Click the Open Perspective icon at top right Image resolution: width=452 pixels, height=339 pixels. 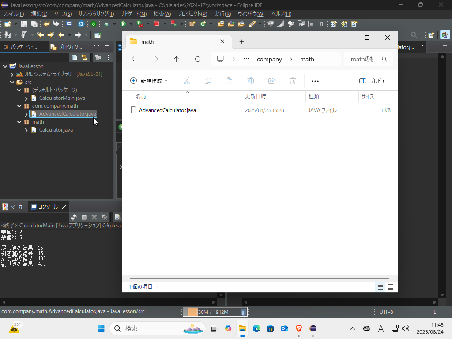[431, 35]
